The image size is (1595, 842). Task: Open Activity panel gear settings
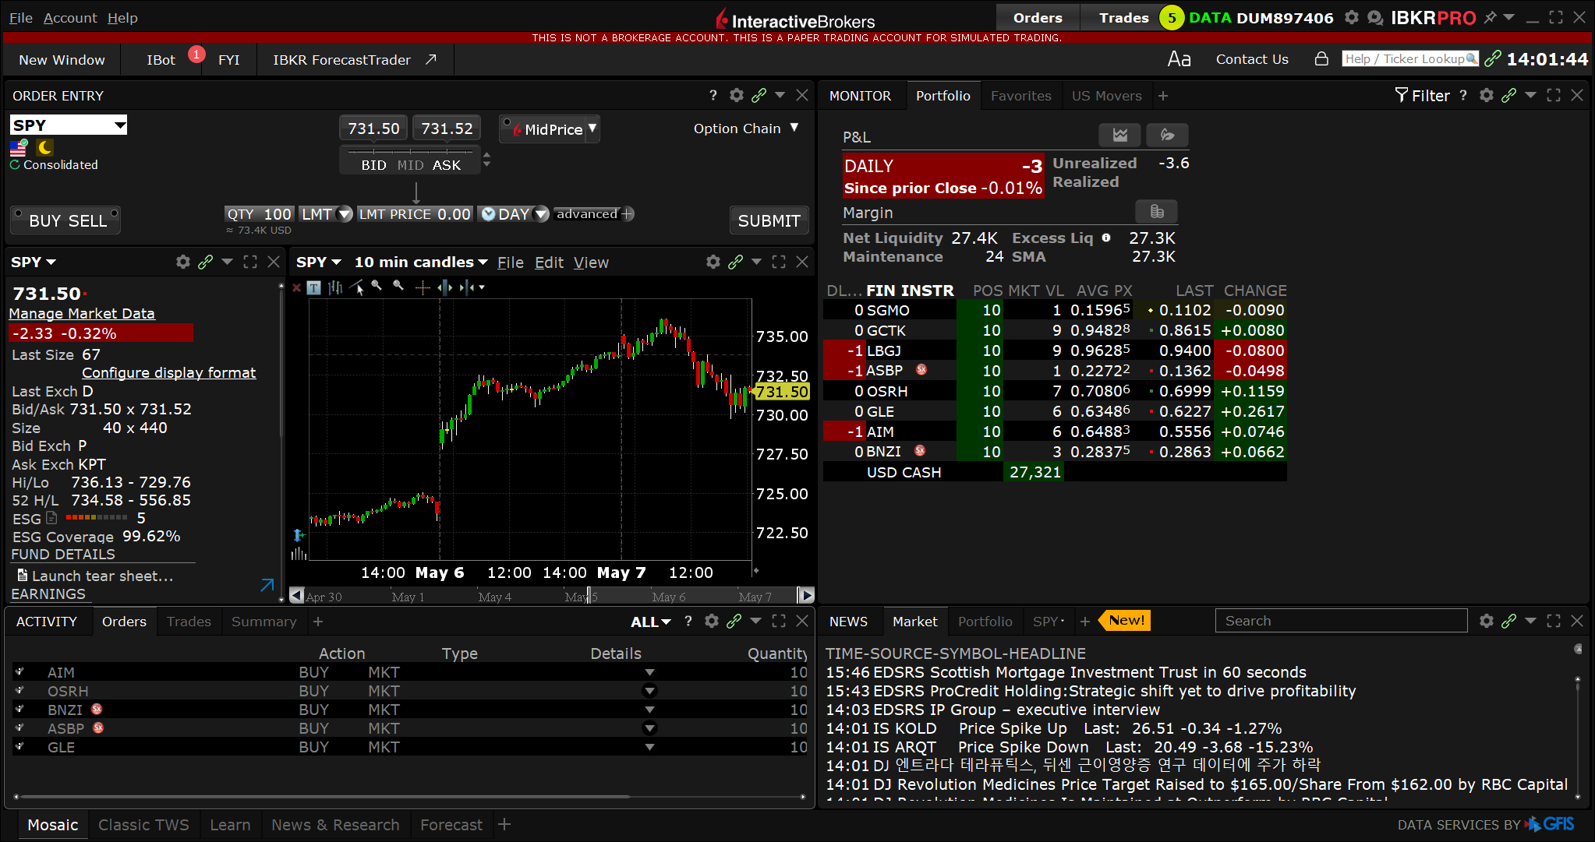711,621
